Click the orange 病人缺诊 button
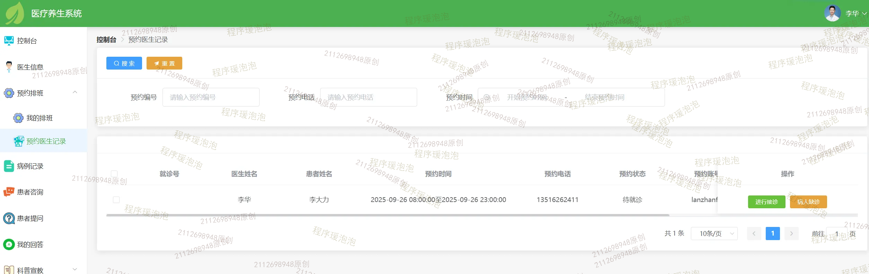This screenshot has width=869, height=274. point(808,202)
